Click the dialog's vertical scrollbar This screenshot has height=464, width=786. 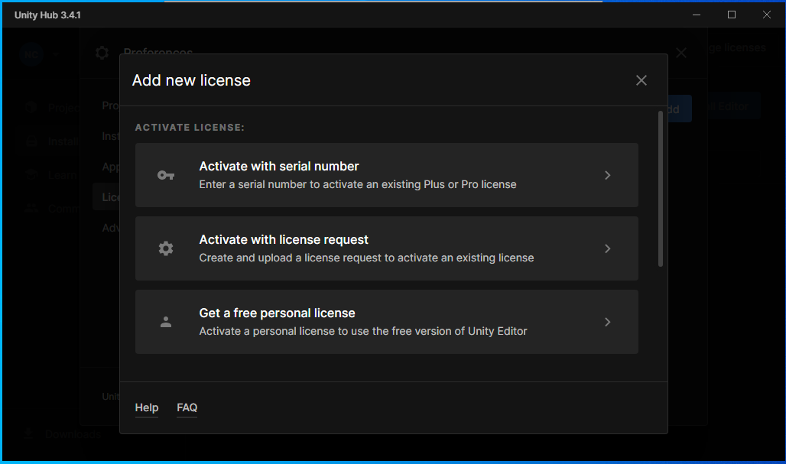(660, 189)
